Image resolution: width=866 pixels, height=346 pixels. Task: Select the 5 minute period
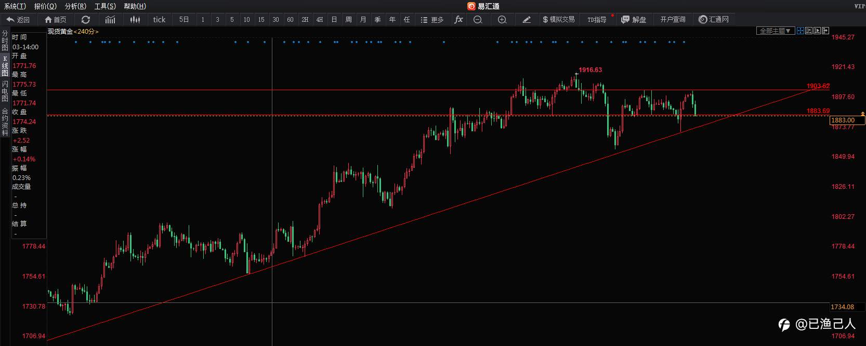click(x=232, y=19)
